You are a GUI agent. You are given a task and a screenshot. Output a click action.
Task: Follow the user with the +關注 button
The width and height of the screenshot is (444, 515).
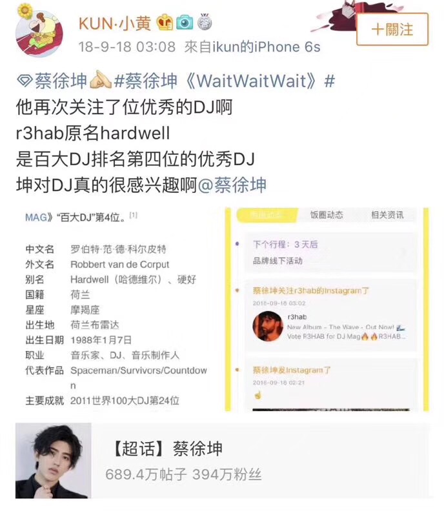pyautogui.click(x=392, y=29)
